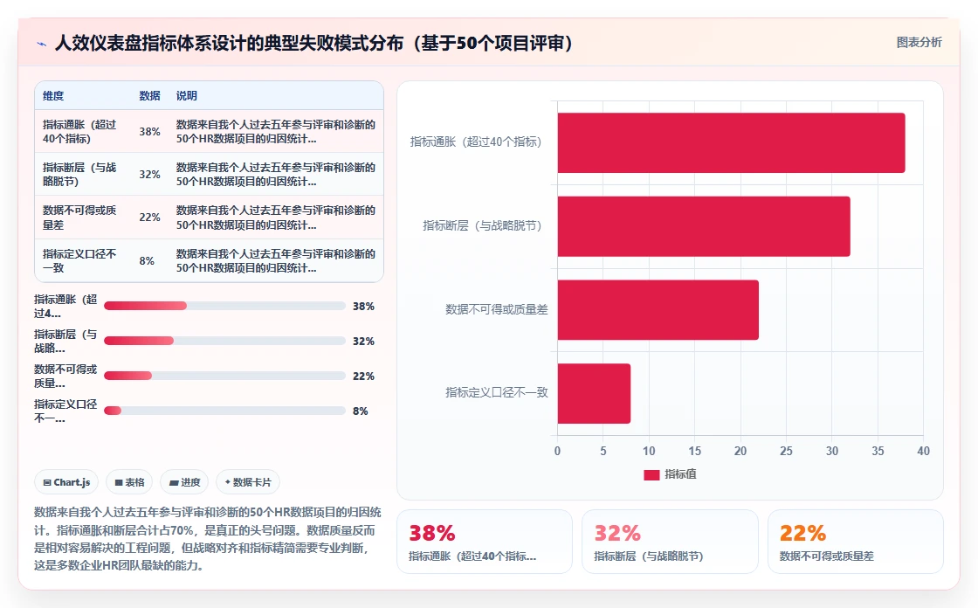Click the 32% progress bar

click(224, 341)
